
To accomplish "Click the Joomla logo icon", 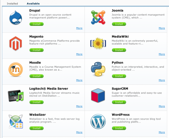I will (x=98, y=17).
